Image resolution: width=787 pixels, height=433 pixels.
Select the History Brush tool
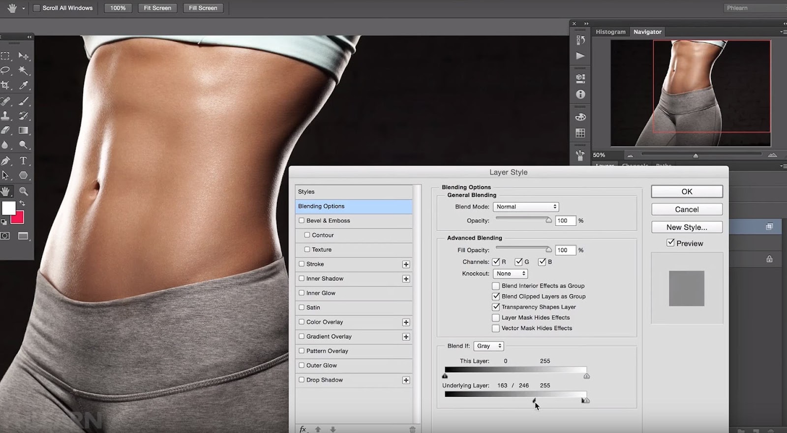click(23, 116)
